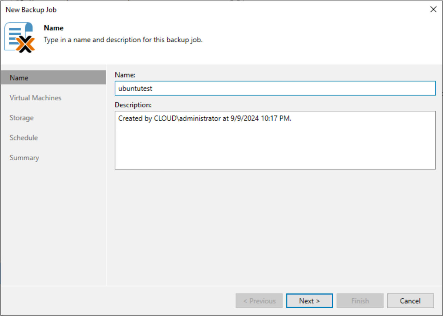Screen dimensions: 443x316
Task: Click the Next button
Action: (x=309, y=301)
